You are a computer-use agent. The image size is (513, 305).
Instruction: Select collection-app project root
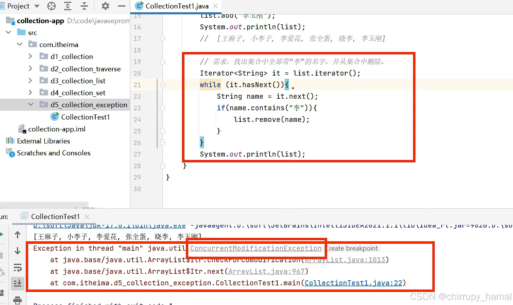point(40,21)
